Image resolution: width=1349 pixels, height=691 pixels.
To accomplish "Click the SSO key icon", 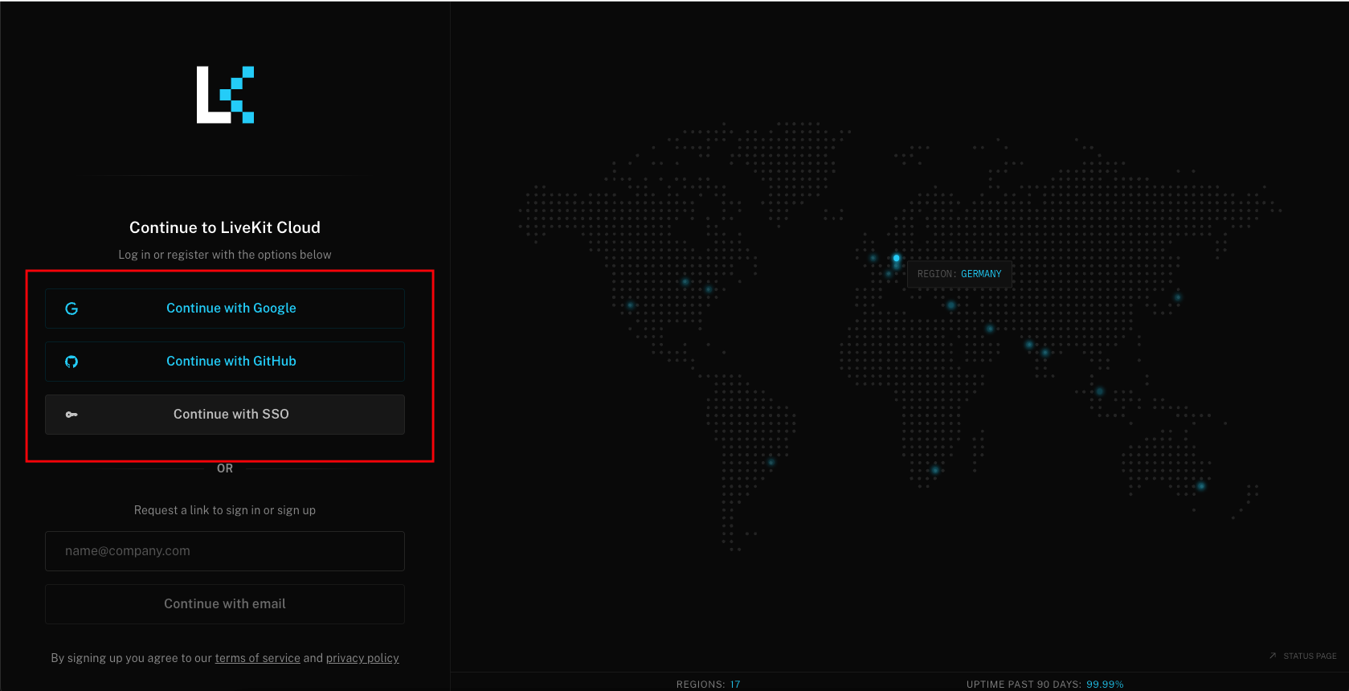I will click(72, 415).
